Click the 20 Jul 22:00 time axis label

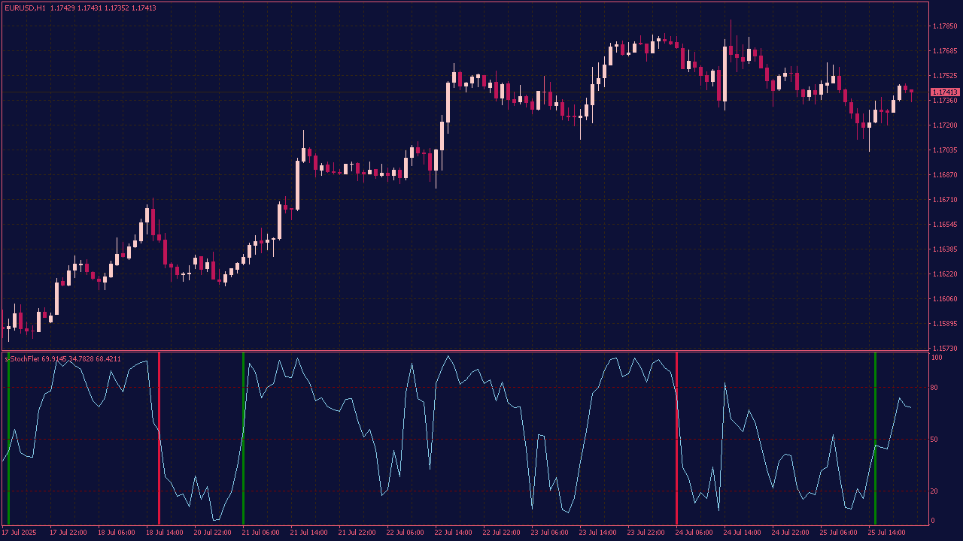tap(212, 533)
